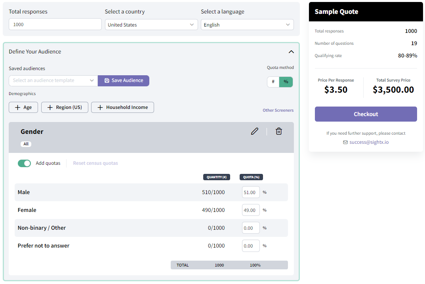Click the All tag under Gender
Image resolution: width=425 pixels, height=284 pixels.
pyautogui.click(x=26, y=144)
